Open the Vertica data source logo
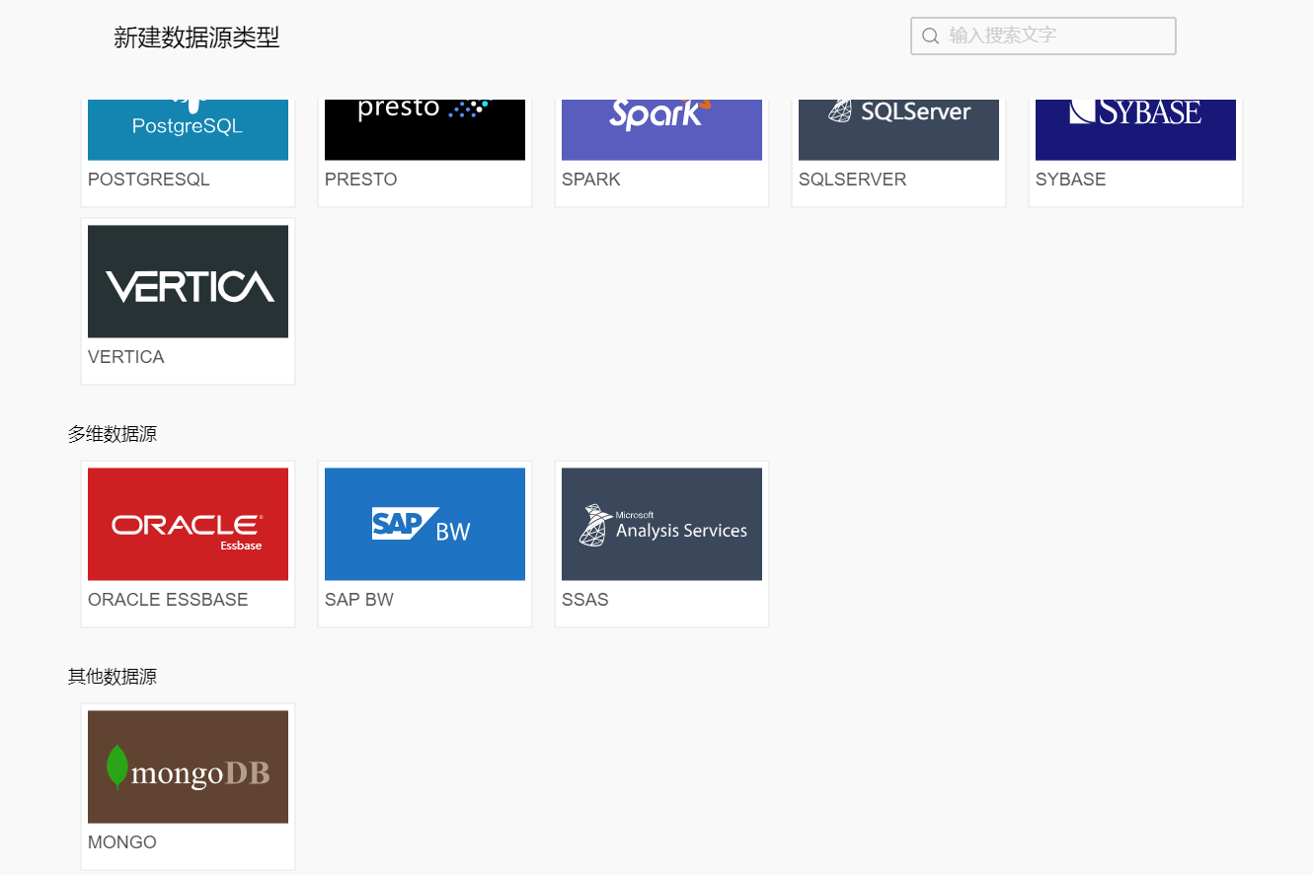1313x875 pixels. 188,281
